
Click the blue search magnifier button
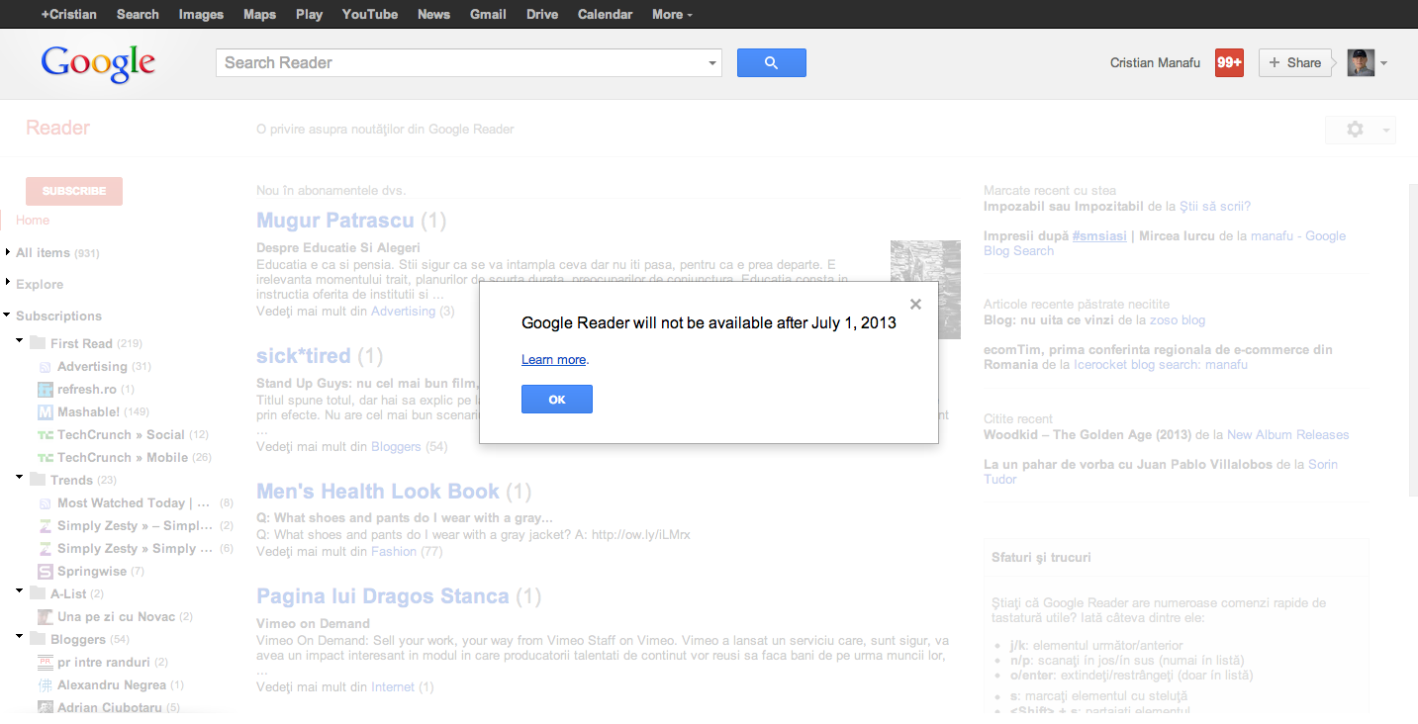[x=771, y=62]
